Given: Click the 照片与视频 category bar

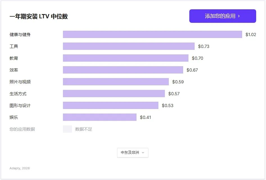Looking at the screenshot, I should 116,82.
